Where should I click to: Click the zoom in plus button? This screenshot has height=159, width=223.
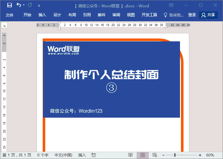[200, 155]
